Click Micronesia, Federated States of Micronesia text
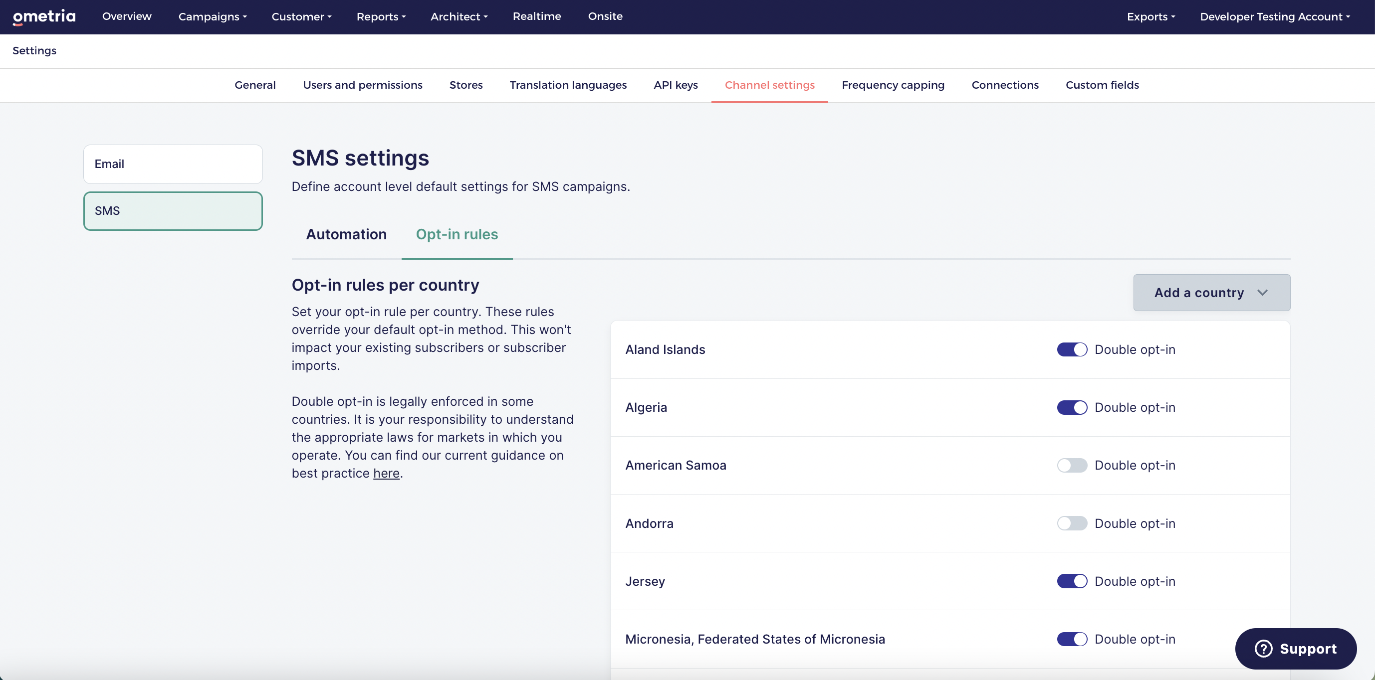The width and height of the screenshot is (1375, 680). (755, 639)
